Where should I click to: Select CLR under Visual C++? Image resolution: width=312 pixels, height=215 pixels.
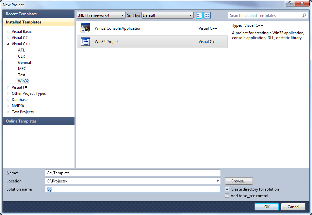(21, 56)
